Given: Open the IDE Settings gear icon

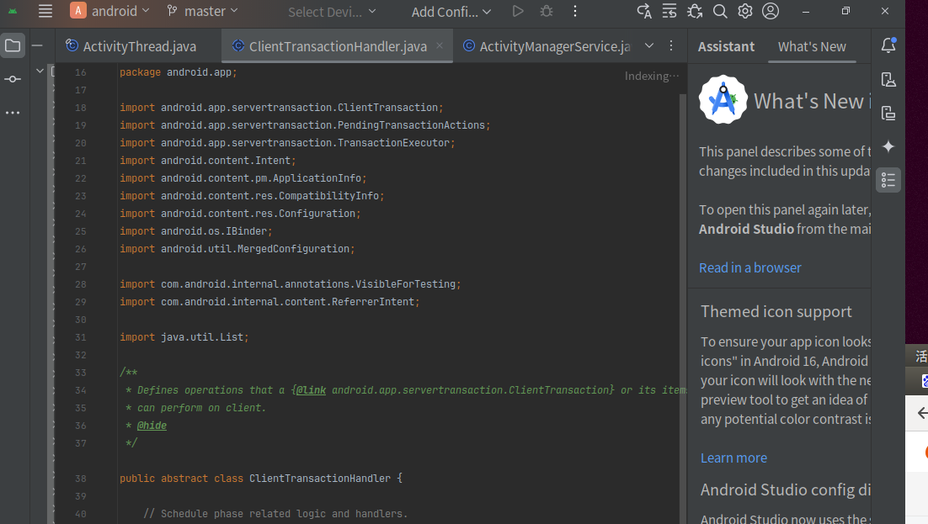Looking at the screenshot, I should coord(744,11).
